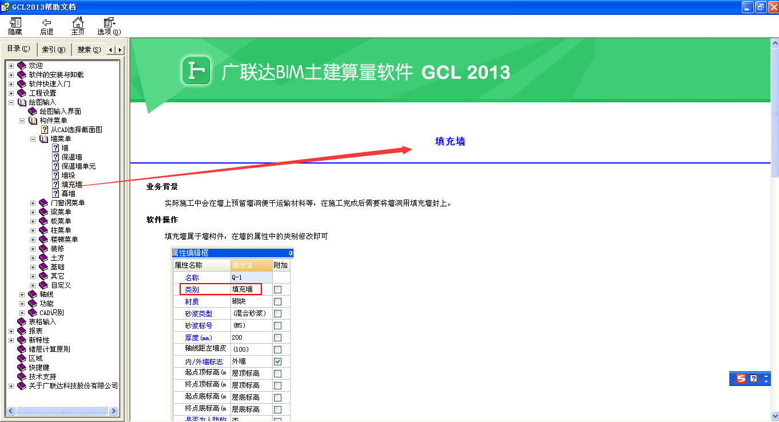The width and height of the screenshot is (779, 422).
Task: Click the 装修 book icon
Action: pos(43,249)
